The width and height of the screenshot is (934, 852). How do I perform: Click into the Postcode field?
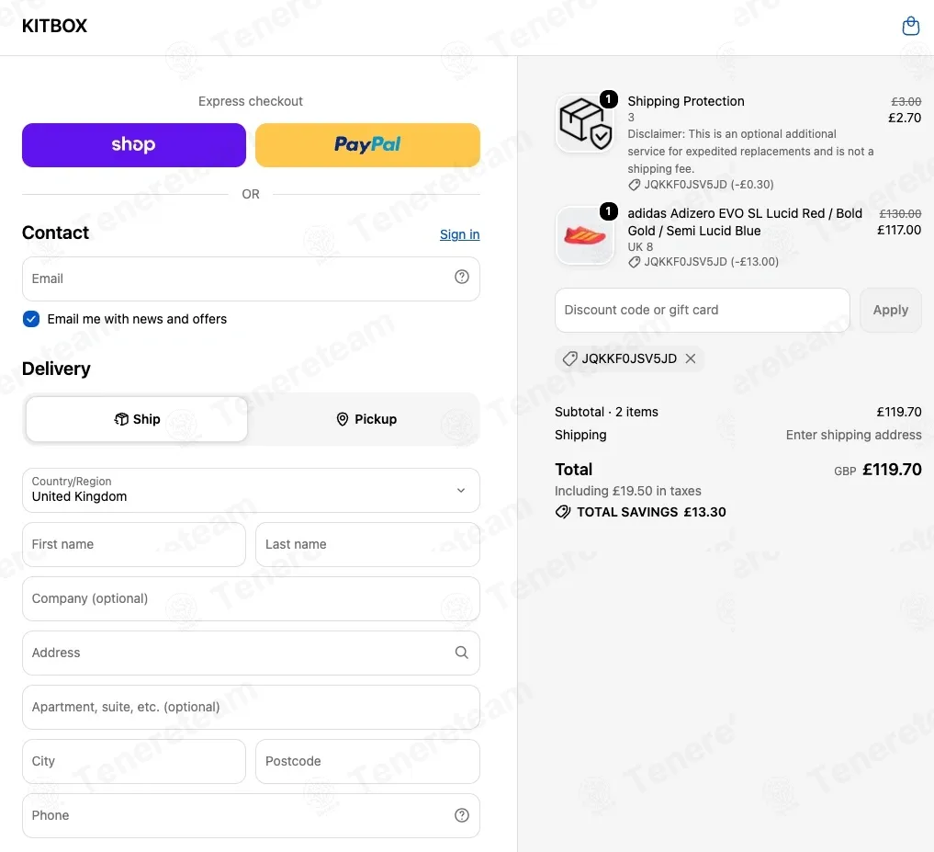click(x=367, y=761)
